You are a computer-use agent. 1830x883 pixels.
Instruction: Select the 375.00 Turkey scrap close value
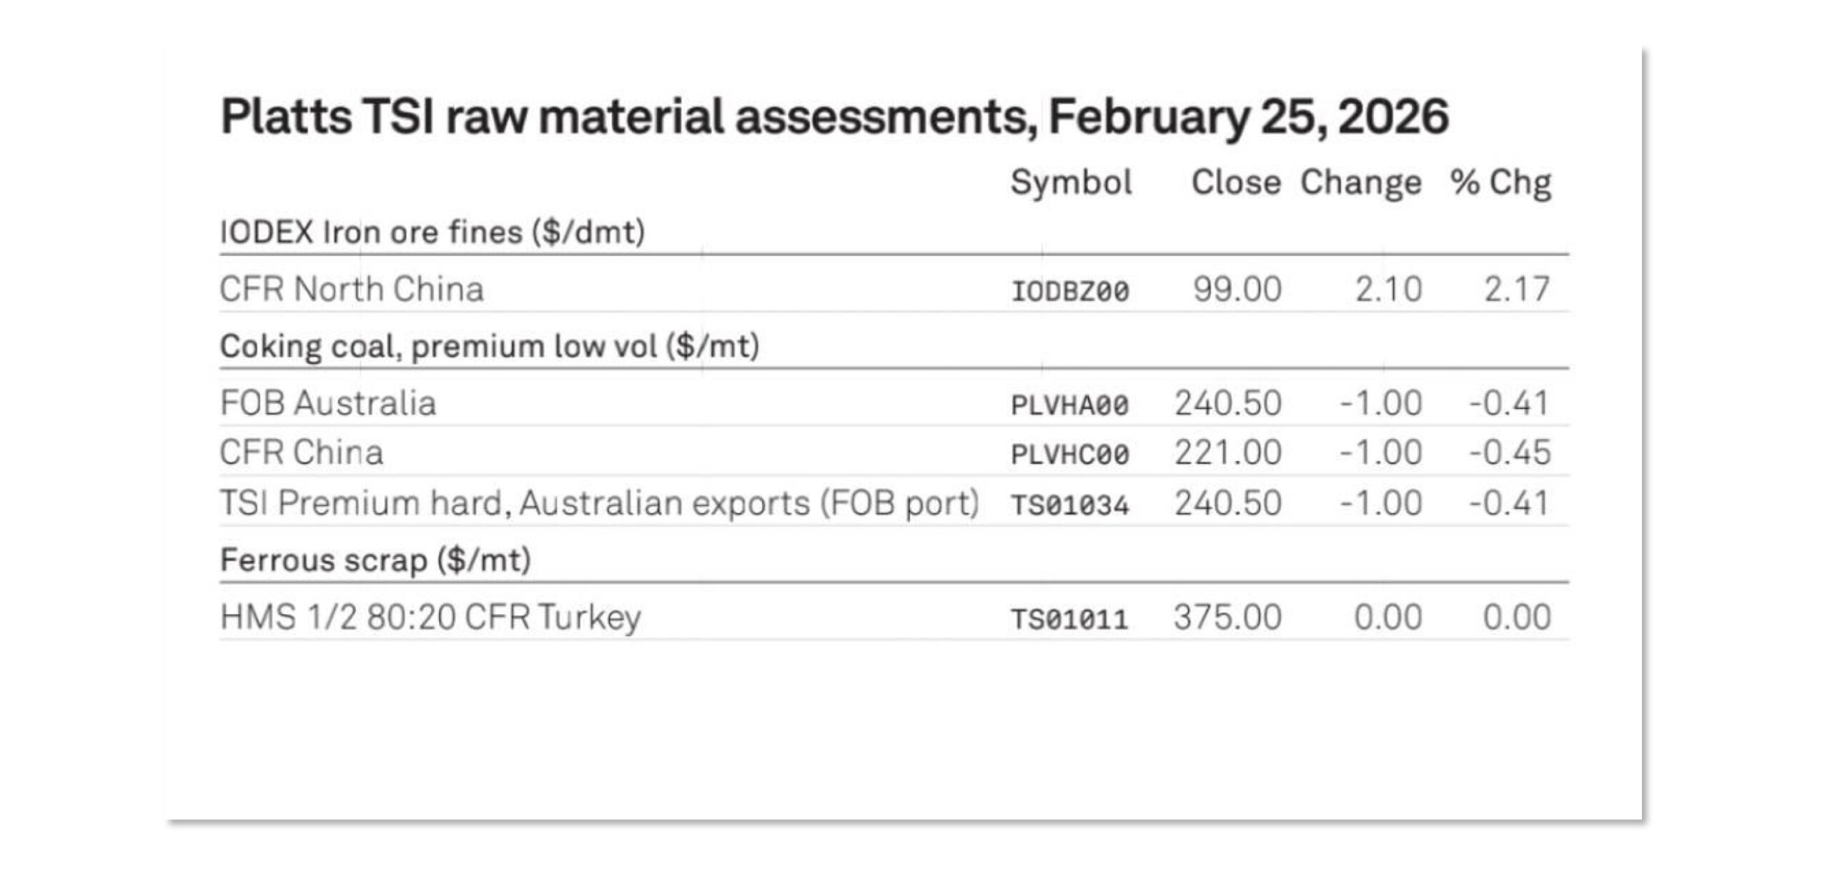[1227, 617]
